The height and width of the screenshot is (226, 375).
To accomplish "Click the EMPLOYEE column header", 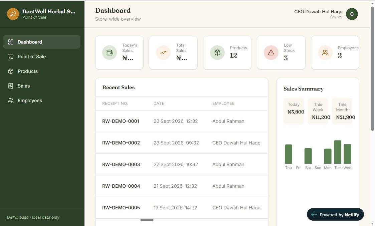I will point(223,104).
